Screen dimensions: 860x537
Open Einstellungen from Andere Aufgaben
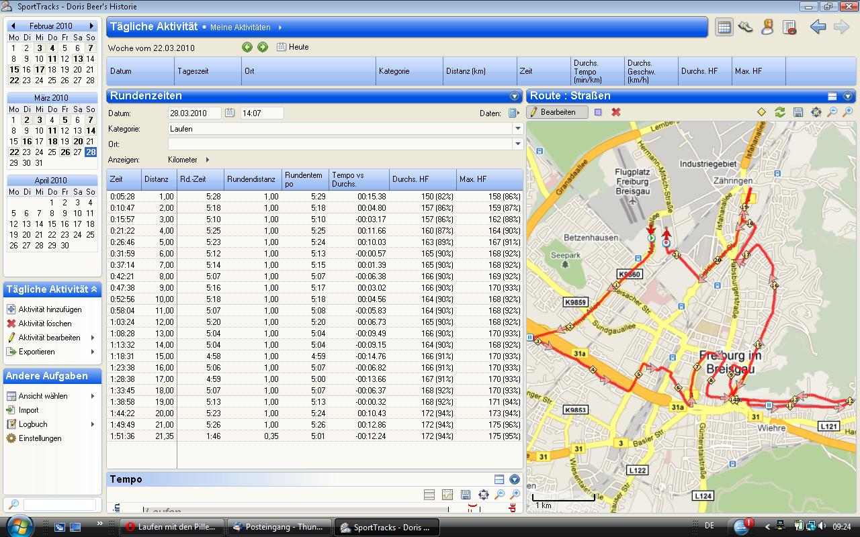pyautogui.click(x=40, y=438)
